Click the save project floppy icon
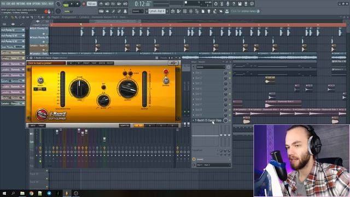Image resolution: width=350 pixels, height=197 pixels. [240, 4]
